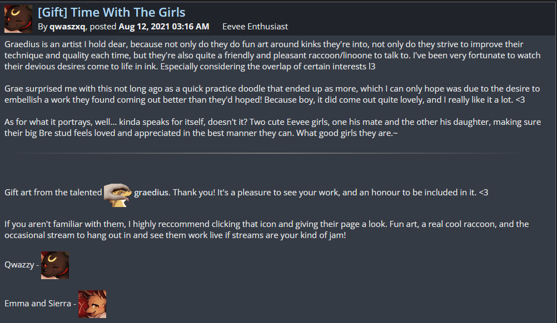Click the posted date Aug 12, 2021
This screenshot has width=557, height=323.
pos(163,27)
